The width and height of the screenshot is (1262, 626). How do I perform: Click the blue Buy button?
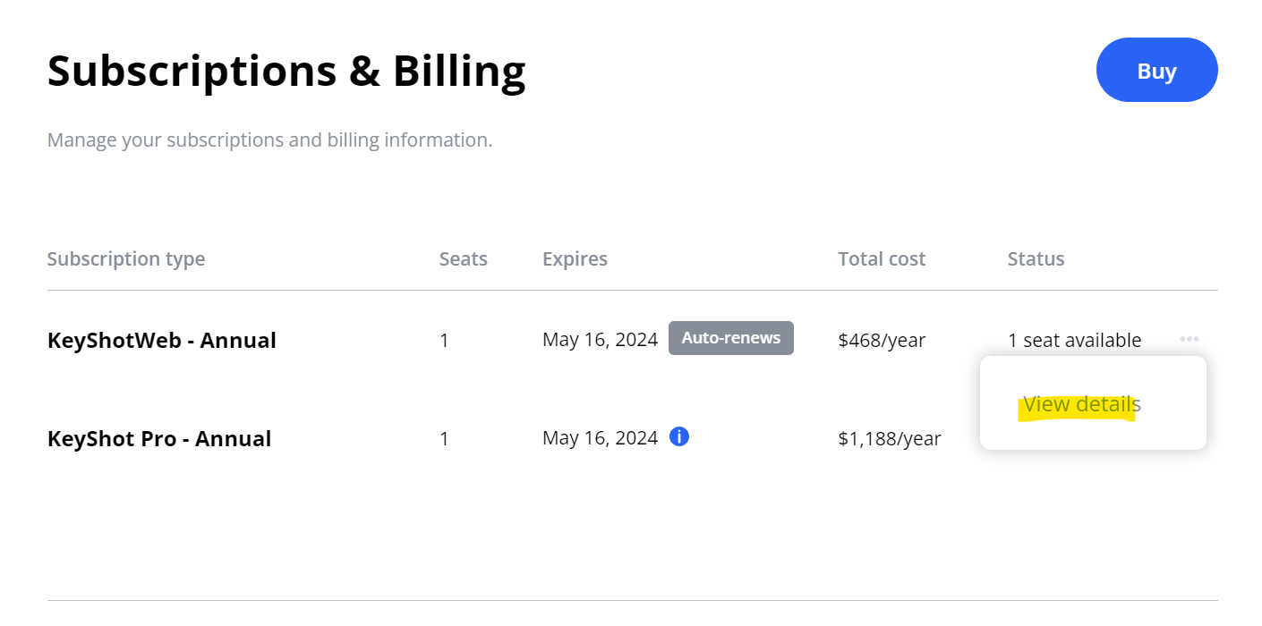point(1156,70)
